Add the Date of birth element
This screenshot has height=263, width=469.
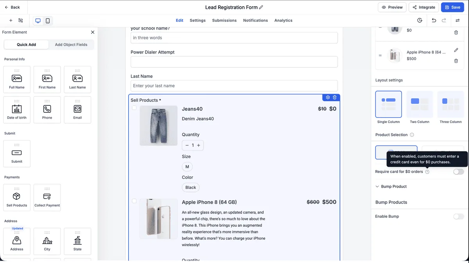pyautogui.click(x=17, y=110)
